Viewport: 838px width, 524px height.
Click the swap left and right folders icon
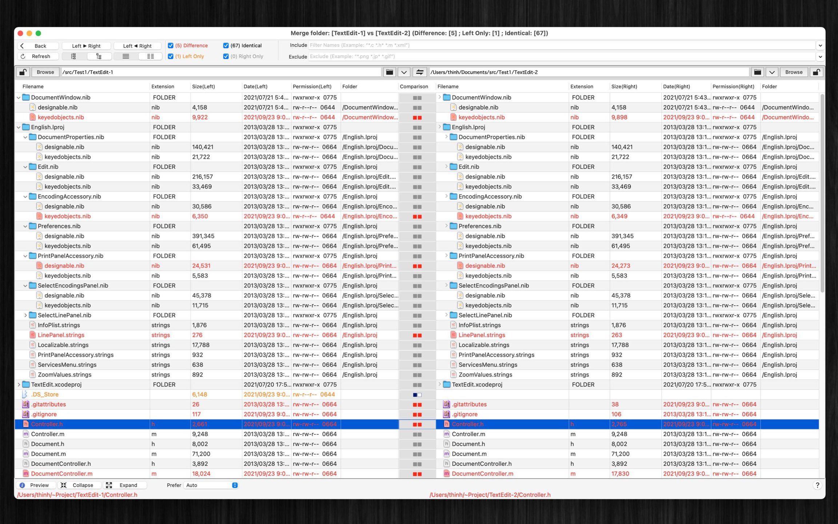tap(419, 72)
